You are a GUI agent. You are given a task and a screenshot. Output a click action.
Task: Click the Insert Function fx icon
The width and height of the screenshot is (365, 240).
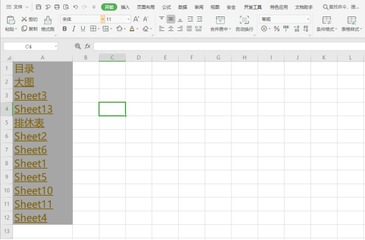click(87, 46)
